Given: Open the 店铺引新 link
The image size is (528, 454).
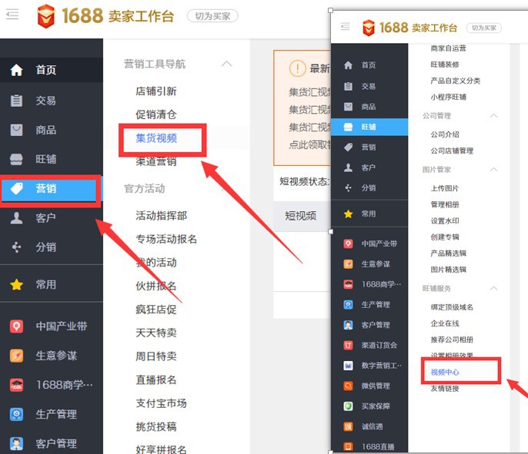Looking at the screenshot, I should click(156, 91).
